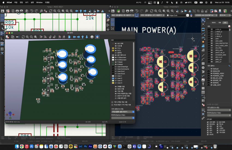232x150 pixels.
Task: Toggle visibility of B.Cu layer in 3D viewer
Action: (116, 50)
